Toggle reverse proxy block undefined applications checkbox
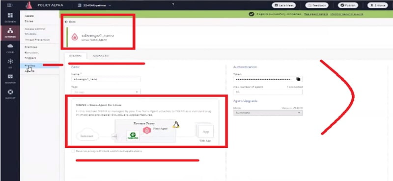Viewport: 393px width, 181px height. click(73, 151)
